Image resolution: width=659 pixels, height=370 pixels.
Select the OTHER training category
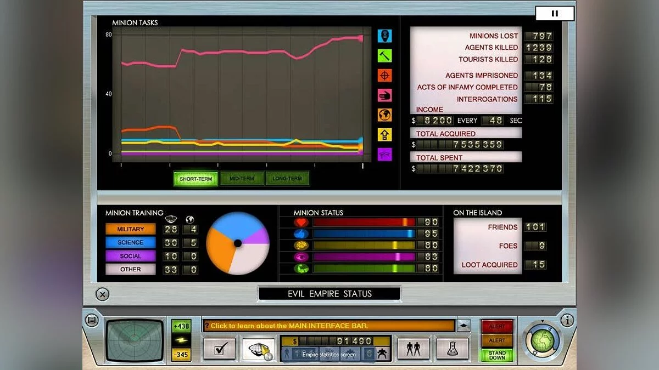131,269
